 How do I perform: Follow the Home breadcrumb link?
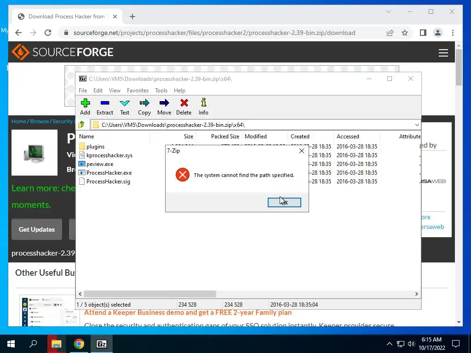18,121
